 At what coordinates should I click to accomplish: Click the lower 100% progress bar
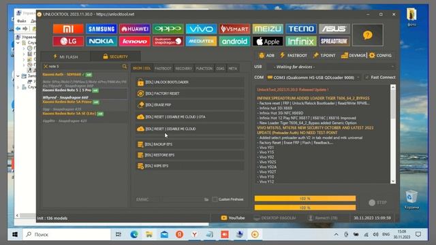(x=305, y=208)
